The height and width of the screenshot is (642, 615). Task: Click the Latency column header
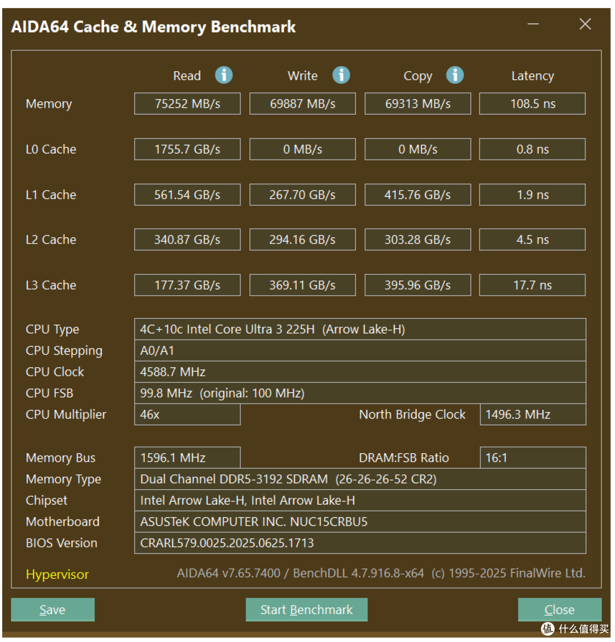pyautogui.click(x=533, y=76)
